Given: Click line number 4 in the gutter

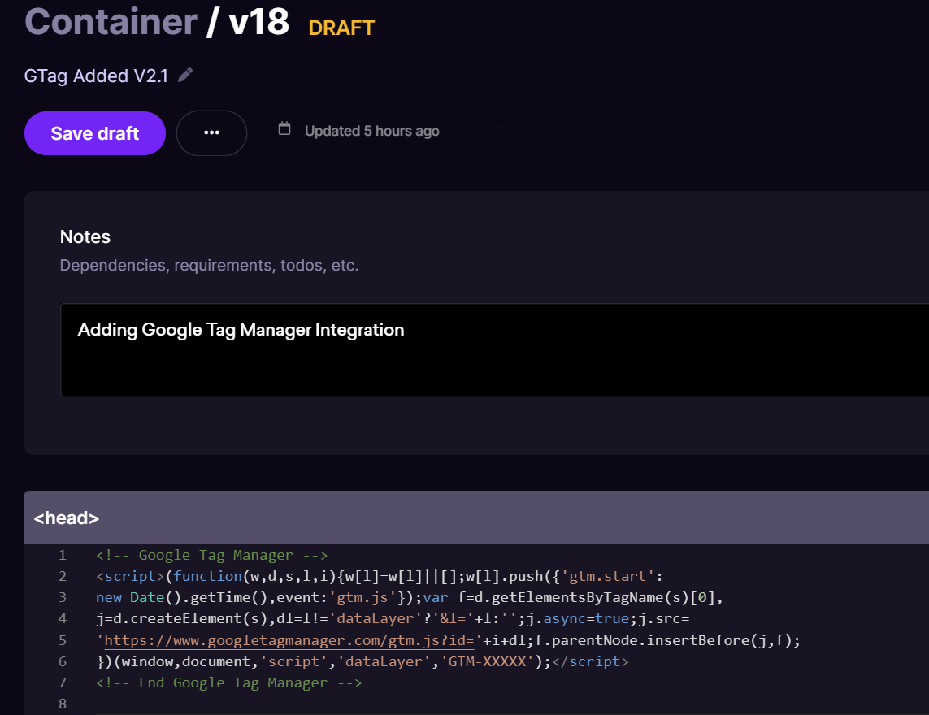Looking at the screenshot, I should (63, 618).
